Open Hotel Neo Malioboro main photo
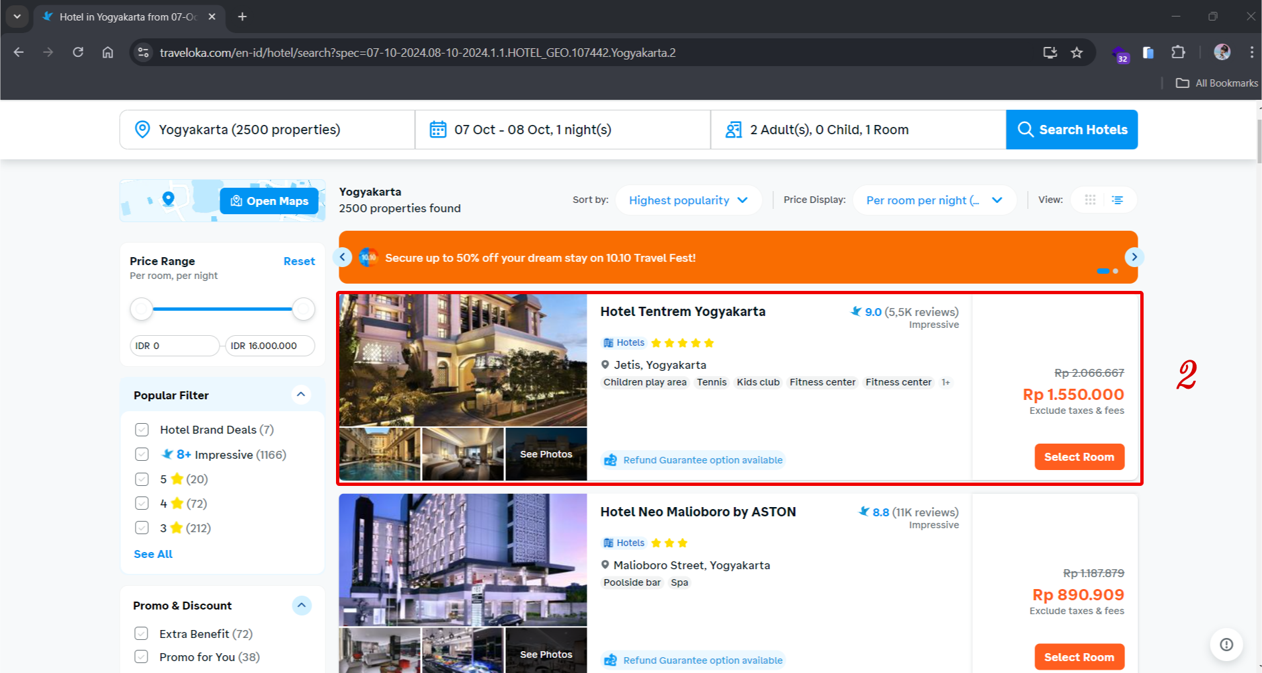 coord(463,560)
